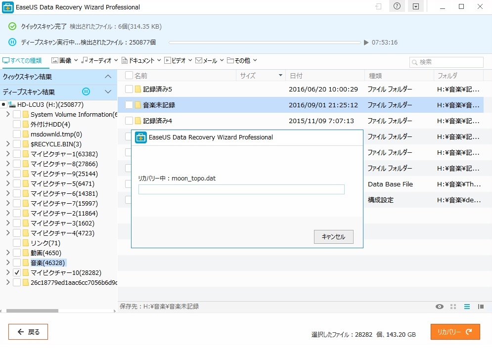Click the play triangle beside 07:53:16
Screen dimensions: 492x358
(x=366, y=43)
